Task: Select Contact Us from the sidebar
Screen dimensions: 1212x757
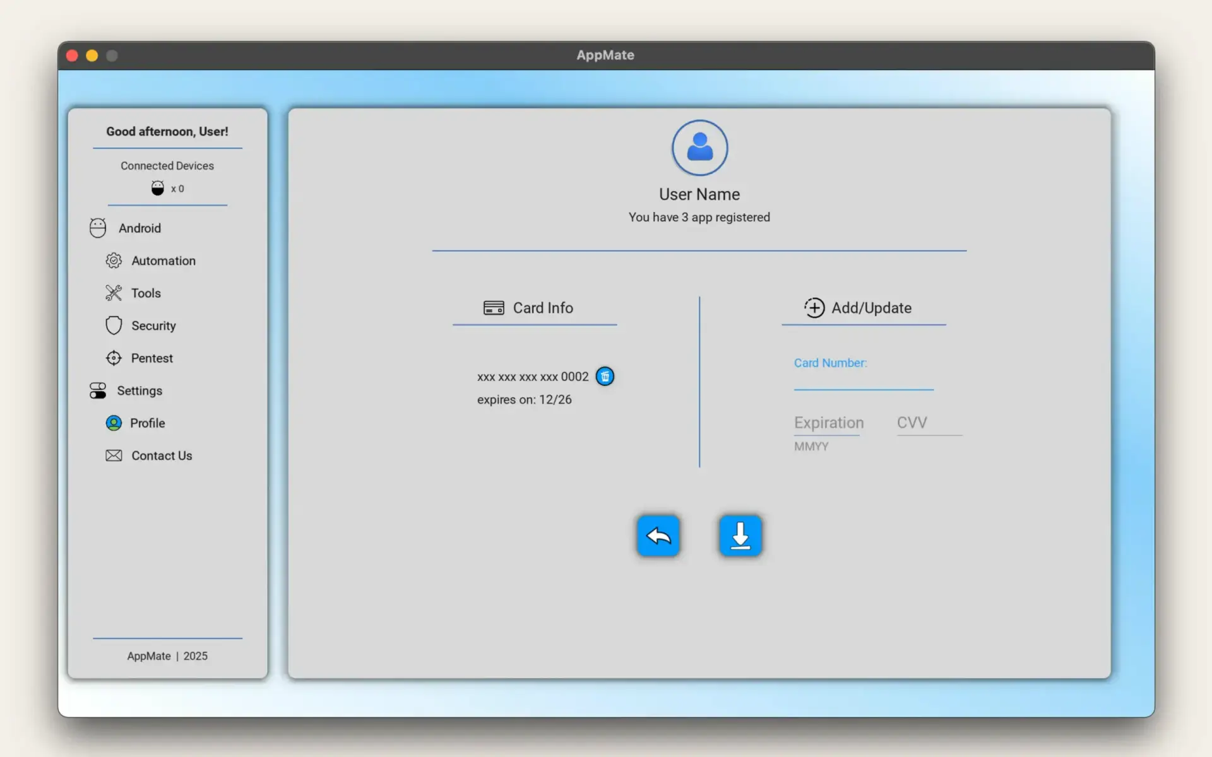Action: click(162, 455)
